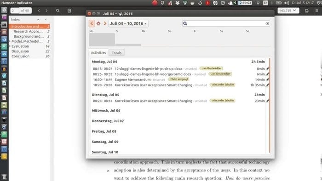Select the Activities tab
322x181 pixels.
[x=98, y=53]
